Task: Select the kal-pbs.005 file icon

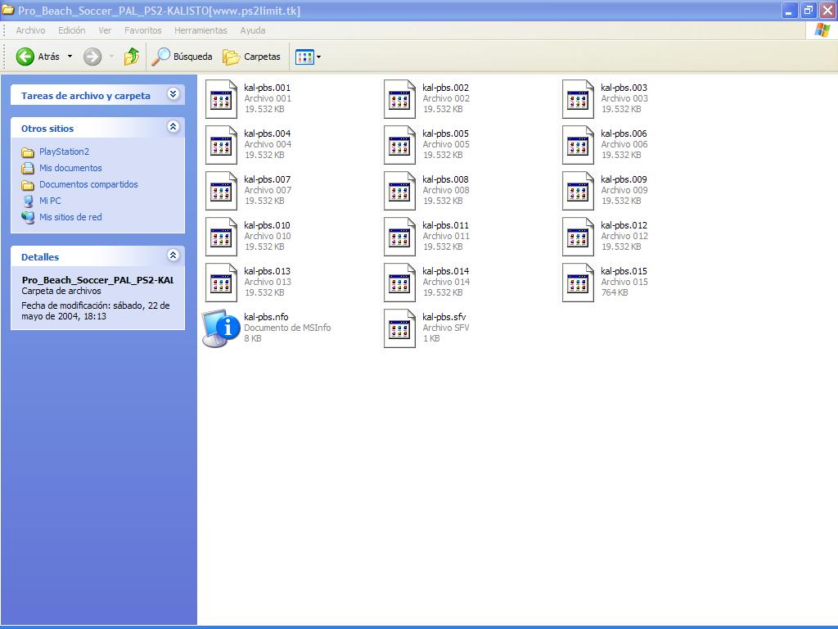Action: (x=399, y=145)
